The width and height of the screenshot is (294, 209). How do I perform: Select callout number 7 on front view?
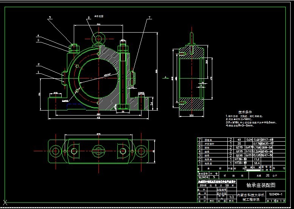coord(149,17)
